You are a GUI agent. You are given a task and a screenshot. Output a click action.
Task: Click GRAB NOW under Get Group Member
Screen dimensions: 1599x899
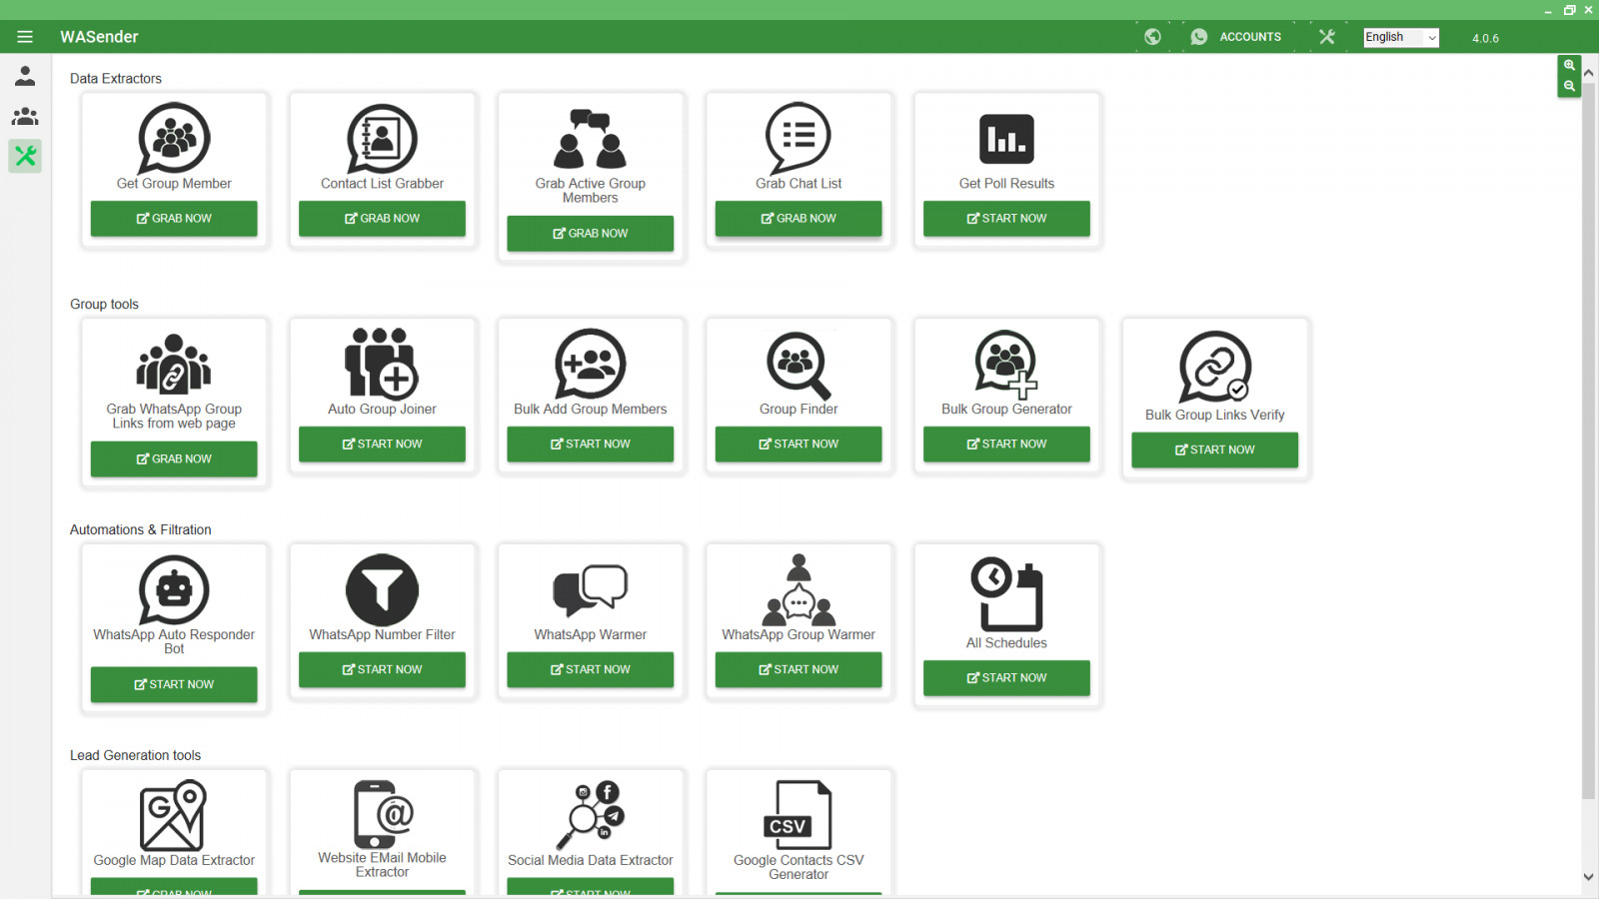(x=174, y=219)
